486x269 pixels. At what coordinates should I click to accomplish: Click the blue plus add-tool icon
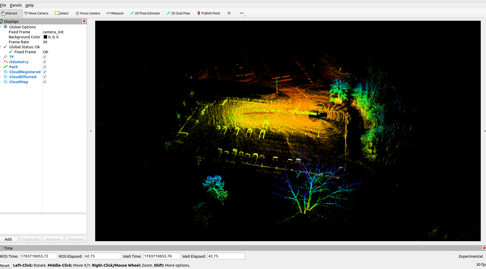click(x=229, y=13)
